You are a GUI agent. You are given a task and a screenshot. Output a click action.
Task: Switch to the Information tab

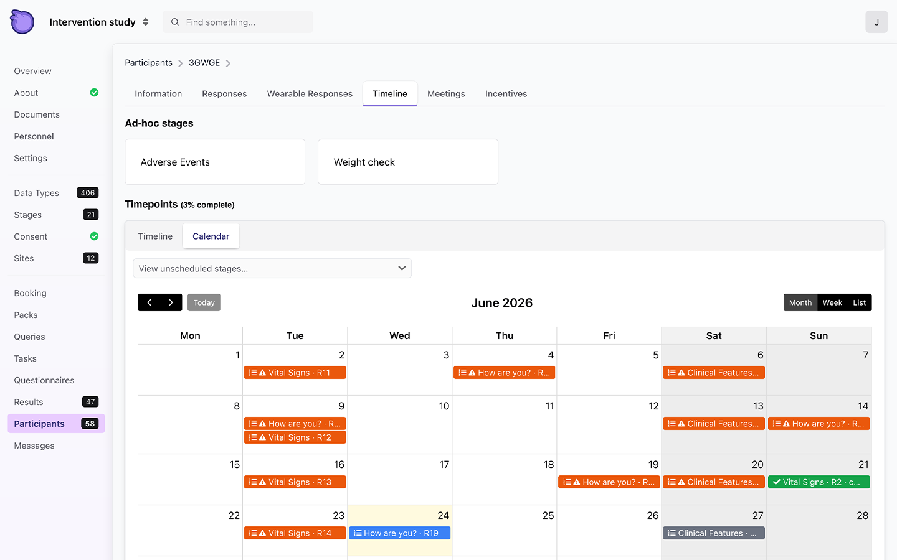coord(158,94)
